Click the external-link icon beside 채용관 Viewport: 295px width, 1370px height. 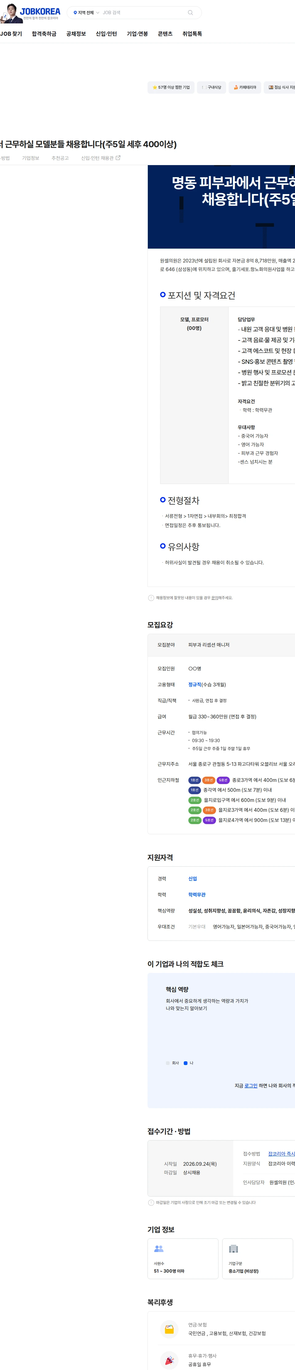click(118, 158)
